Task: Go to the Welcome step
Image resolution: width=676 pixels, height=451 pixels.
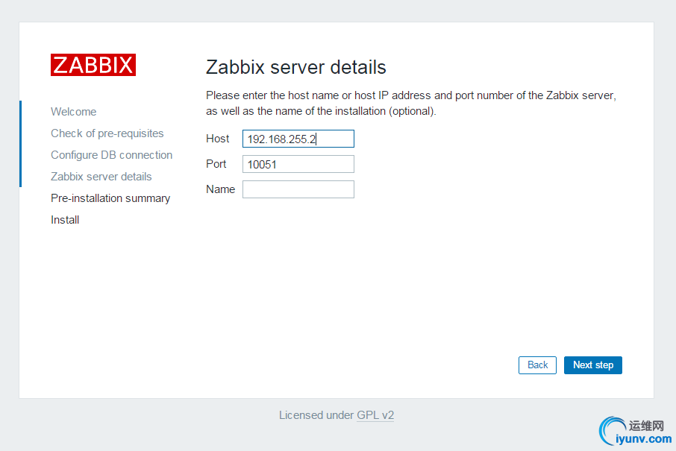Action: [73, 112]
